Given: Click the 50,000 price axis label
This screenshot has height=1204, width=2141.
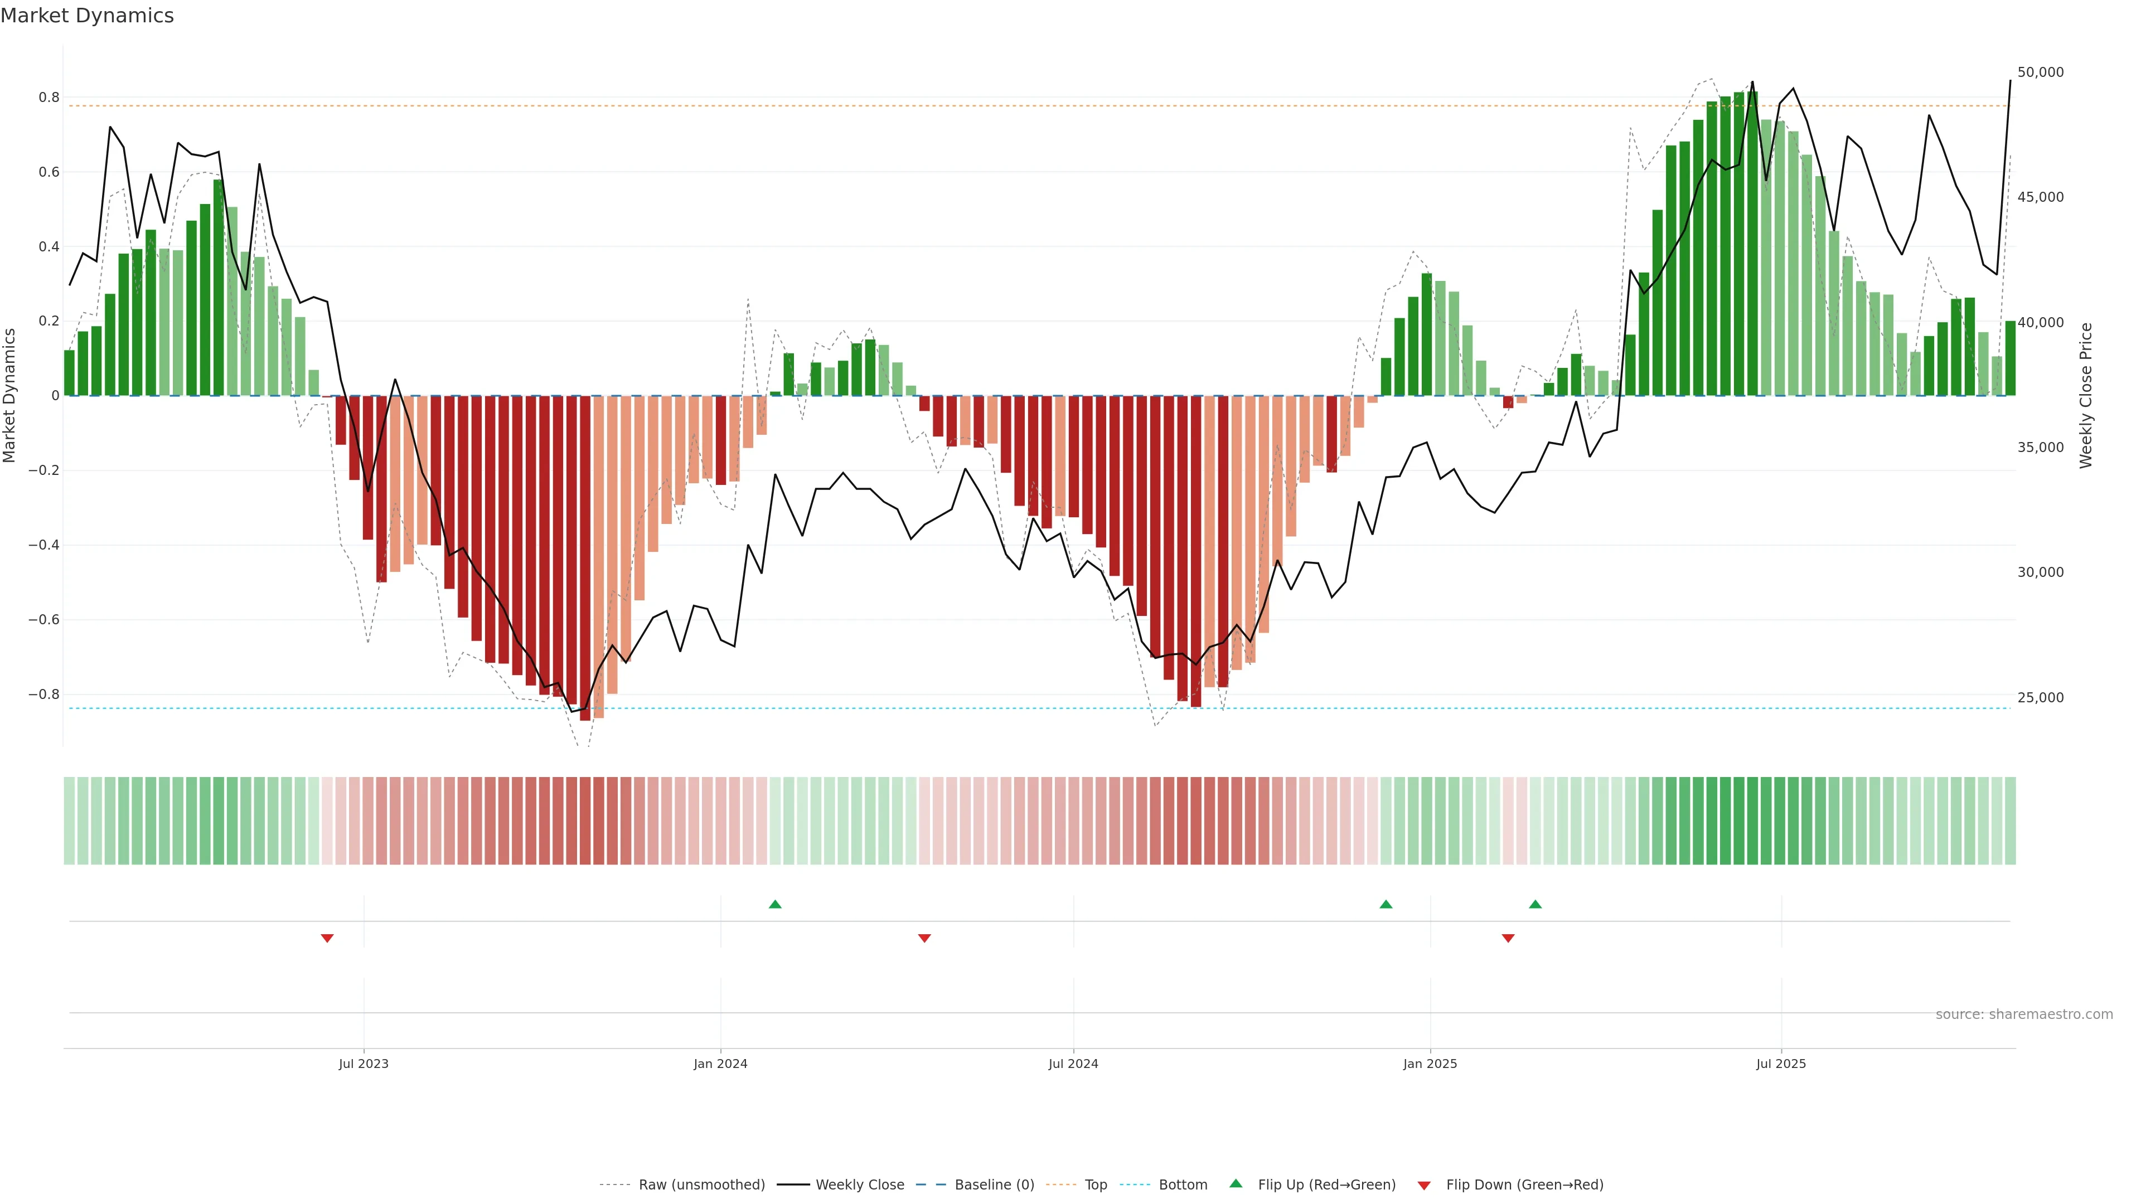Looking at the screenshot, I should pos(2041,72).
